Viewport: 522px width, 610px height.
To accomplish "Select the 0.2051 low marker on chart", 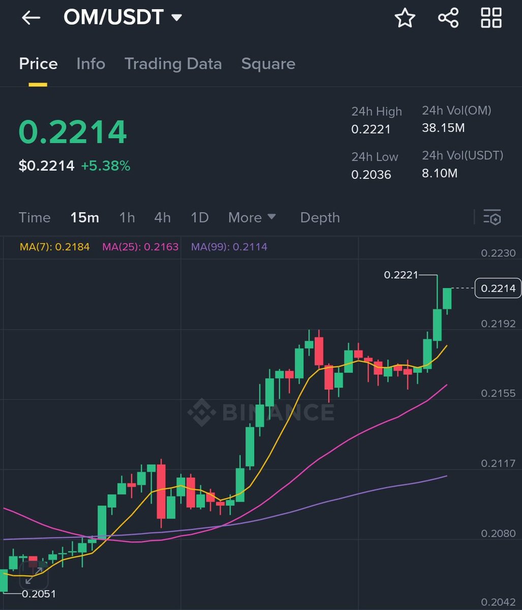I will [x=39, y=594].
